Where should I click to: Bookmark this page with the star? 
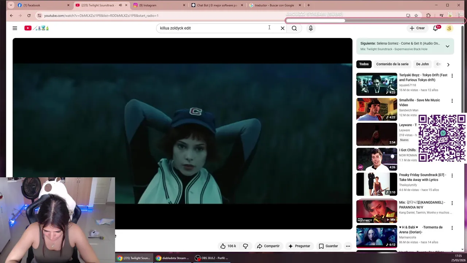pos(416,16)
